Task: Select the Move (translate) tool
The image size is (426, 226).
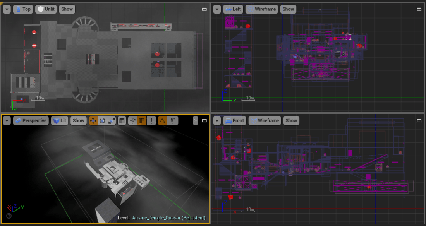Action: click(x=93, y=120)
